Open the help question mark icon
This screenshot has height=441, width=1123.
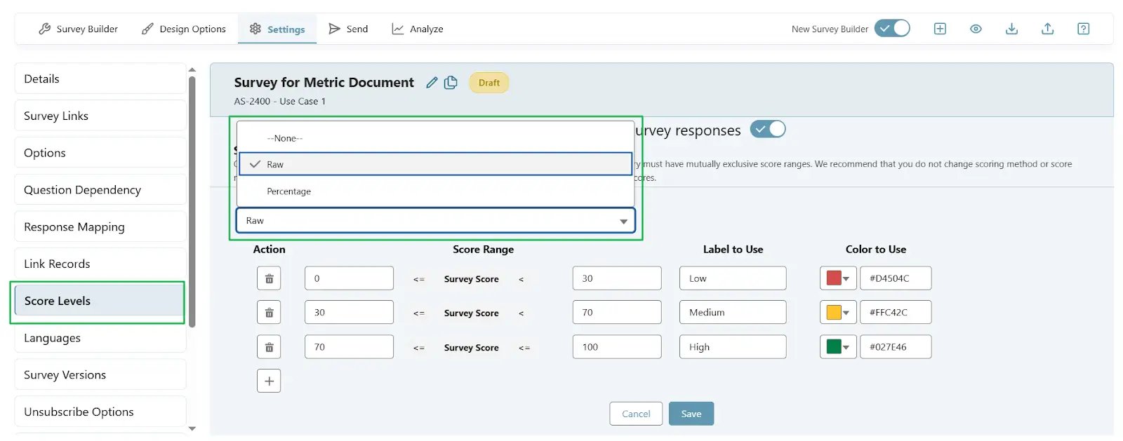click(x=1083, y=29)
